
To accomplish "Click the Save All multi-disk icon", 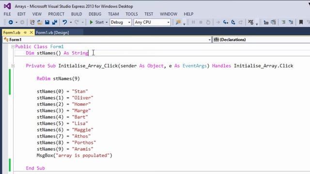I will (55, 22).
